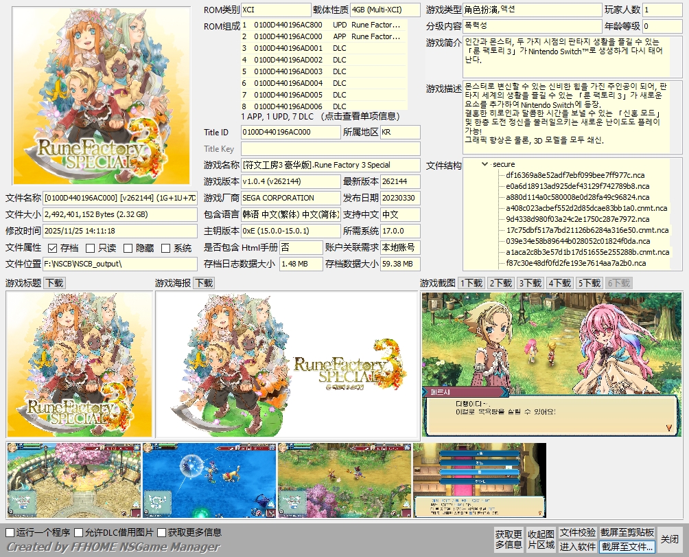
Task: Click the 游戏海报 下載 button
Action: pos(204,283)
